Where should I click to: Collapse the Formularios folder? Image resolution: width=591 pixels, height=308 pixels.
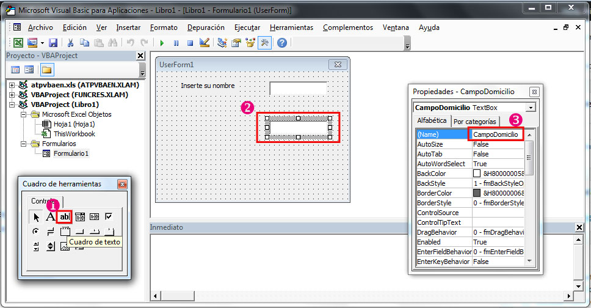pos(23,144)
